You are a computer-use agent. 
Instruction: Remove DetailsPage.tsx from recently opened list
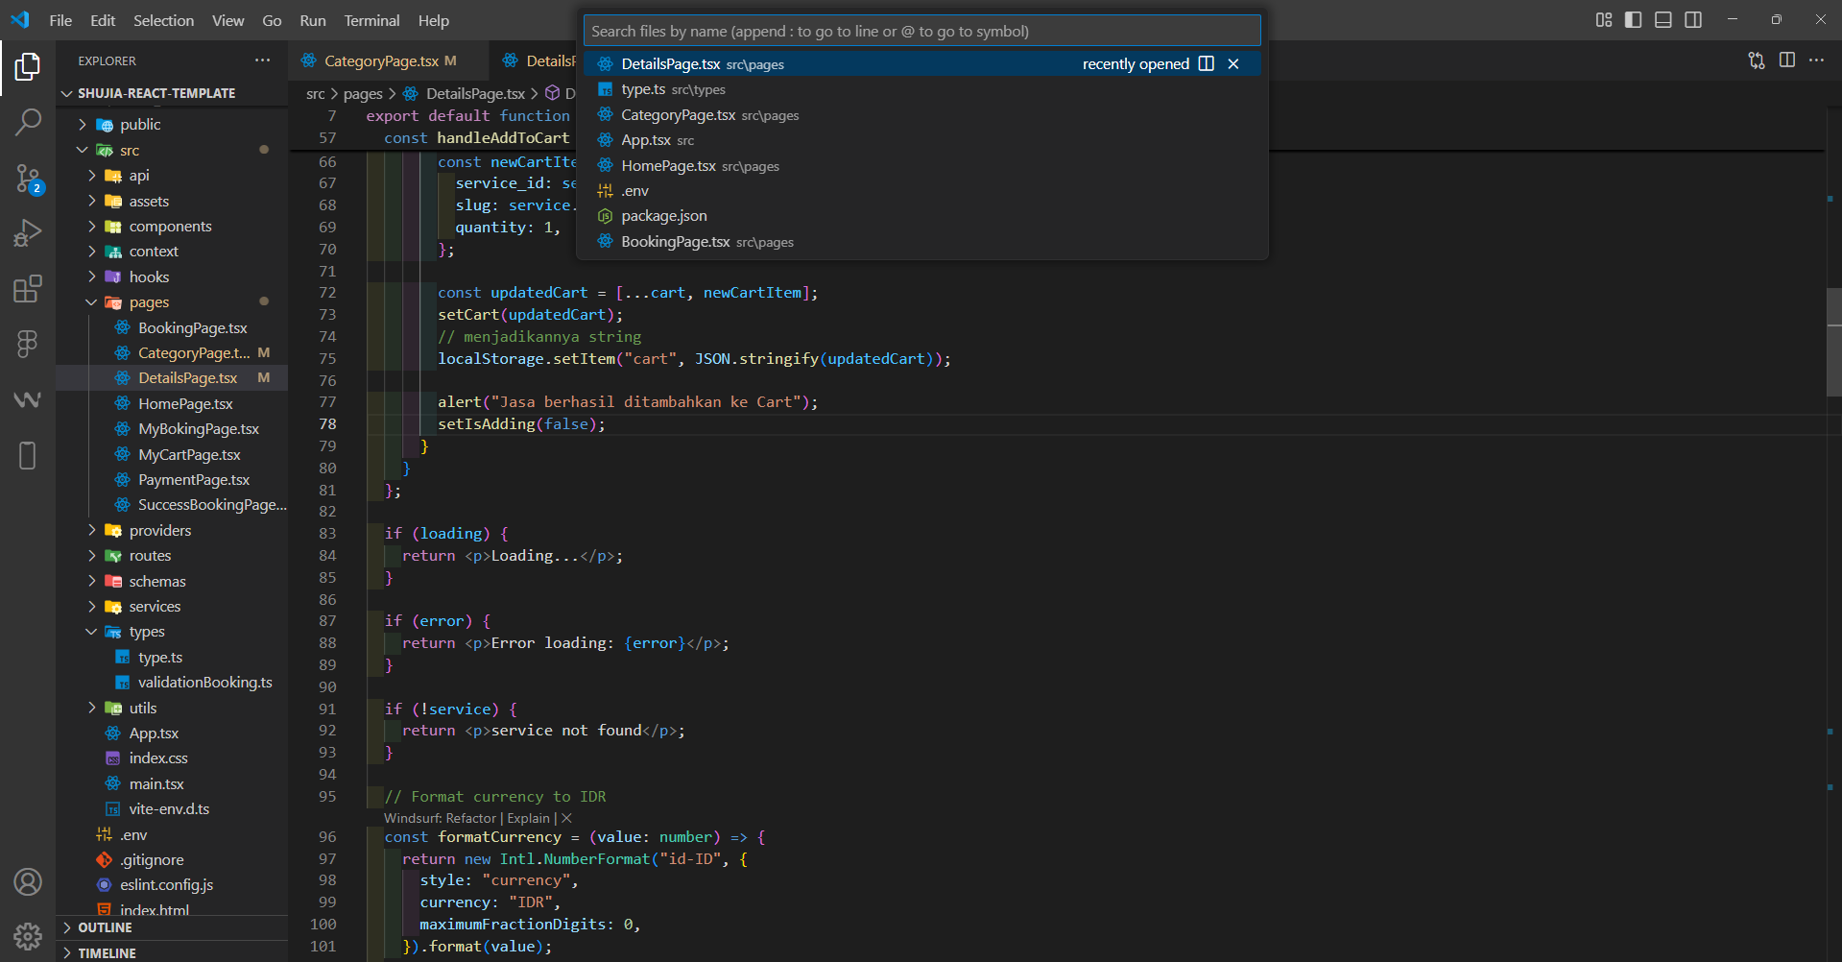tap(1233, 63)
